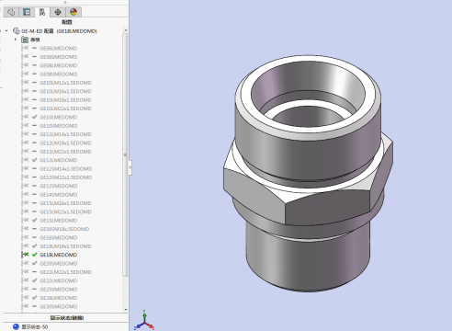Click the tables folder icon

pos(25,40)
